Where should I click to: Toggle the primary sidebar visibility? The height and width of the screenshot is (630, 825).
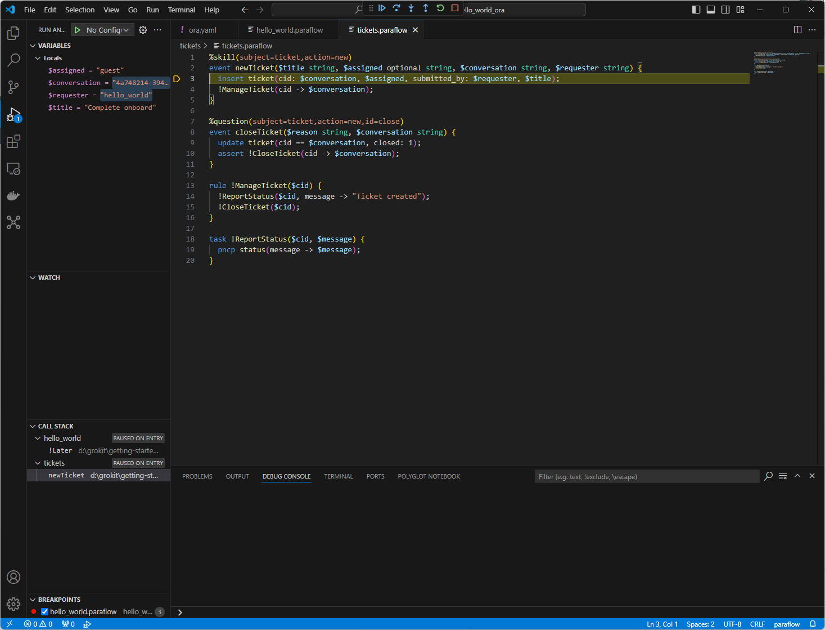pos(696,9)
